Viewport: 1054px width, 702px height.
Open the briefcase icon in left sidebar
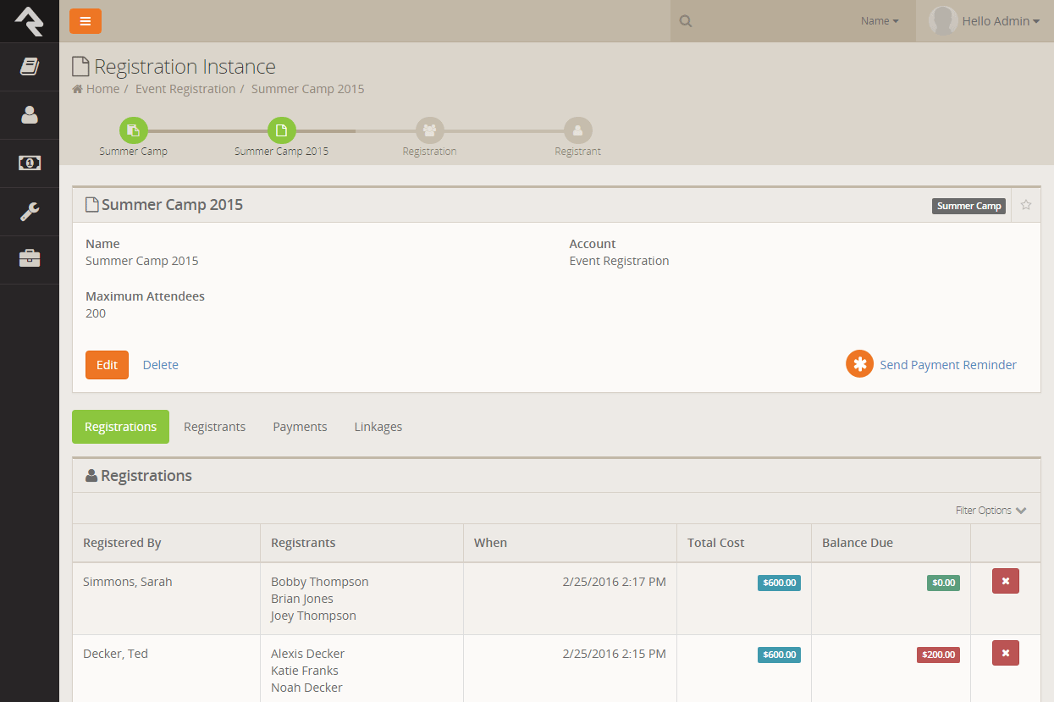click(30, 259)
